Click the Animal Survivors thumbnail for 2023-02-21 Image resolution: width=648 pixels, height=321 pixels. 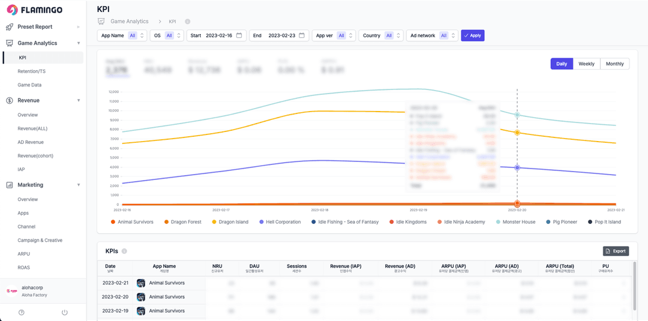[141, 283]
